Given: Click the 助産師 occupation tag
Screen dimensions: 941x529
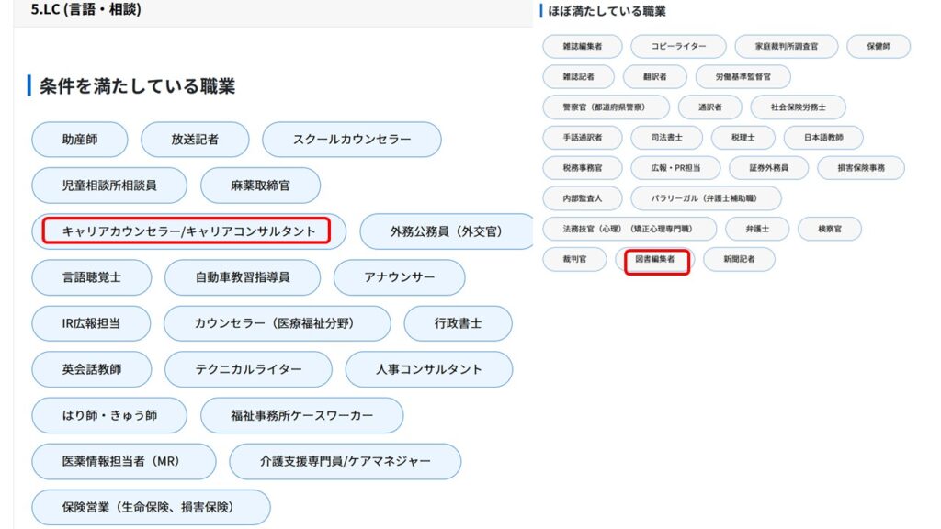Looking at the screenshot, I should coord(80,140).
